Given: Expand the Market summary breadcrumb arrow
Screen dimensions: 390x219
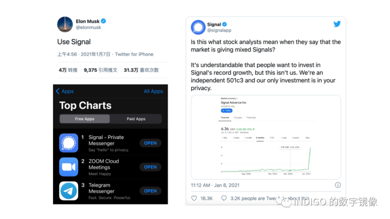Looking at the screenshot, I should [x=238, y=99].
